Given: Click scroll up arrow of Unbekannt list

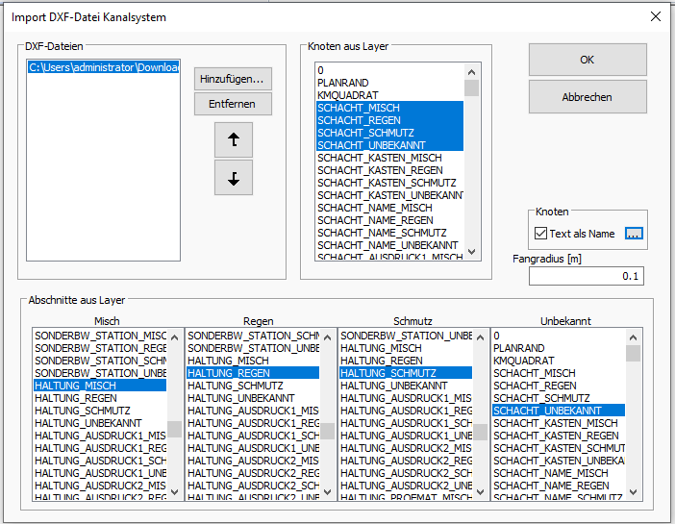Looking at the screenshot, I should (x=633, y=337).
